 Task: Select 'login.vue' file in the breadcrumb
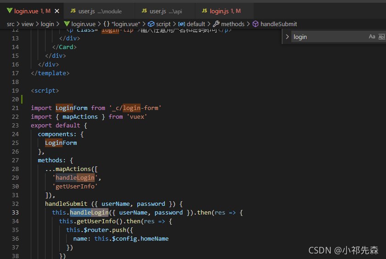pyautogui.click(x=83, y=24)
